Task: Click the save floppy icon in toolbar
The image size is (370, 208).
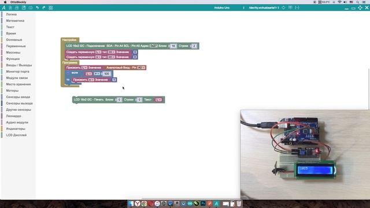Action: tap(24, 8)
